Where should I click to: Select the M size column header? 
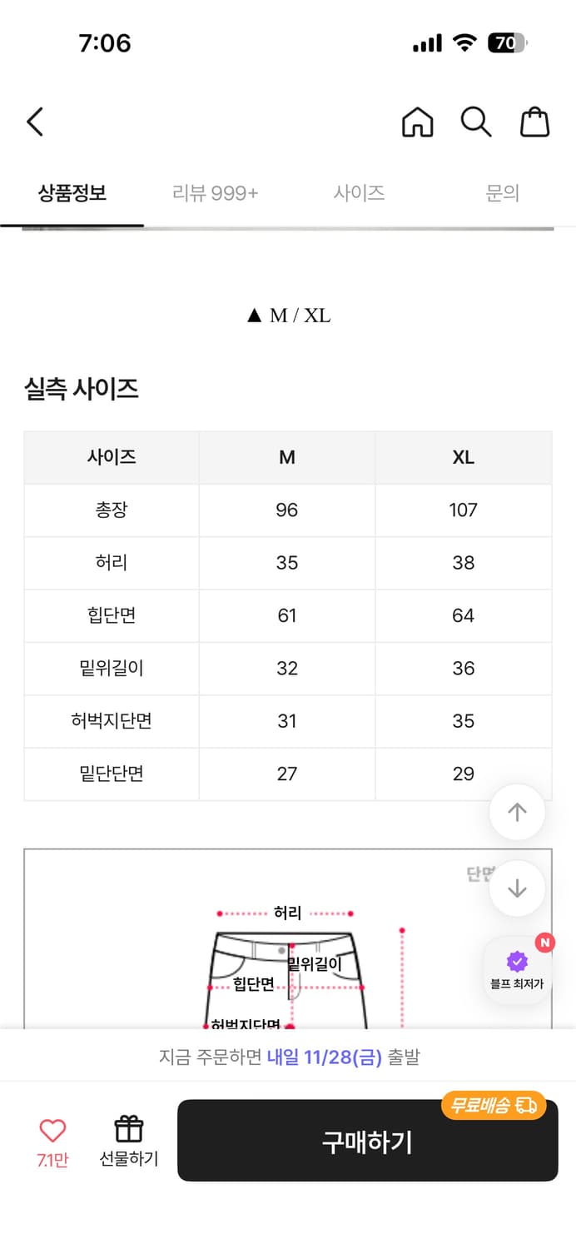click(x=286, y=457)
